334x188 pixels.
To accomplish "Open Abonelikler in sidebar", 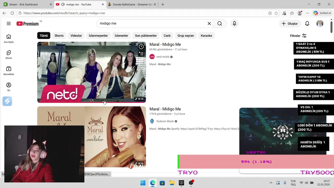I will click(x=9, y=71).
